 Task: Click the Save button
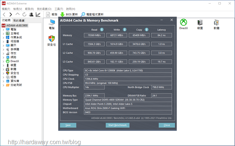click(68, 125)
